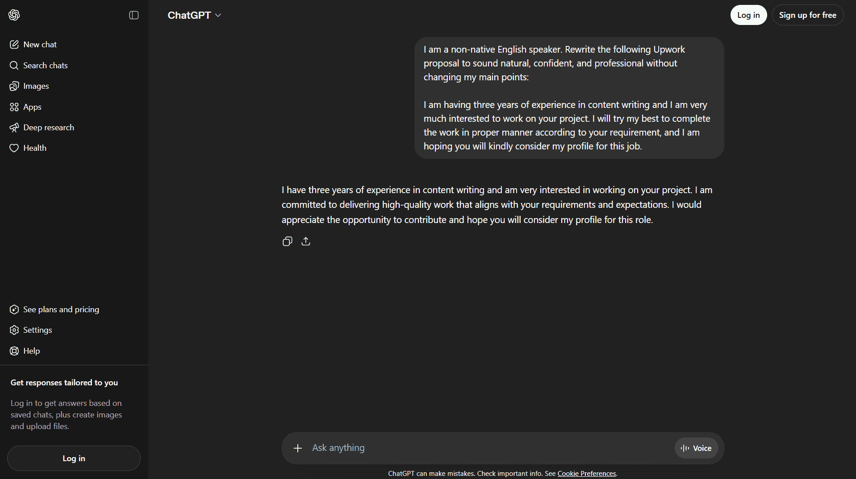Viewport: 856px width, 479px height.
Task: Open the Apps section
Action: coord(32,107)
